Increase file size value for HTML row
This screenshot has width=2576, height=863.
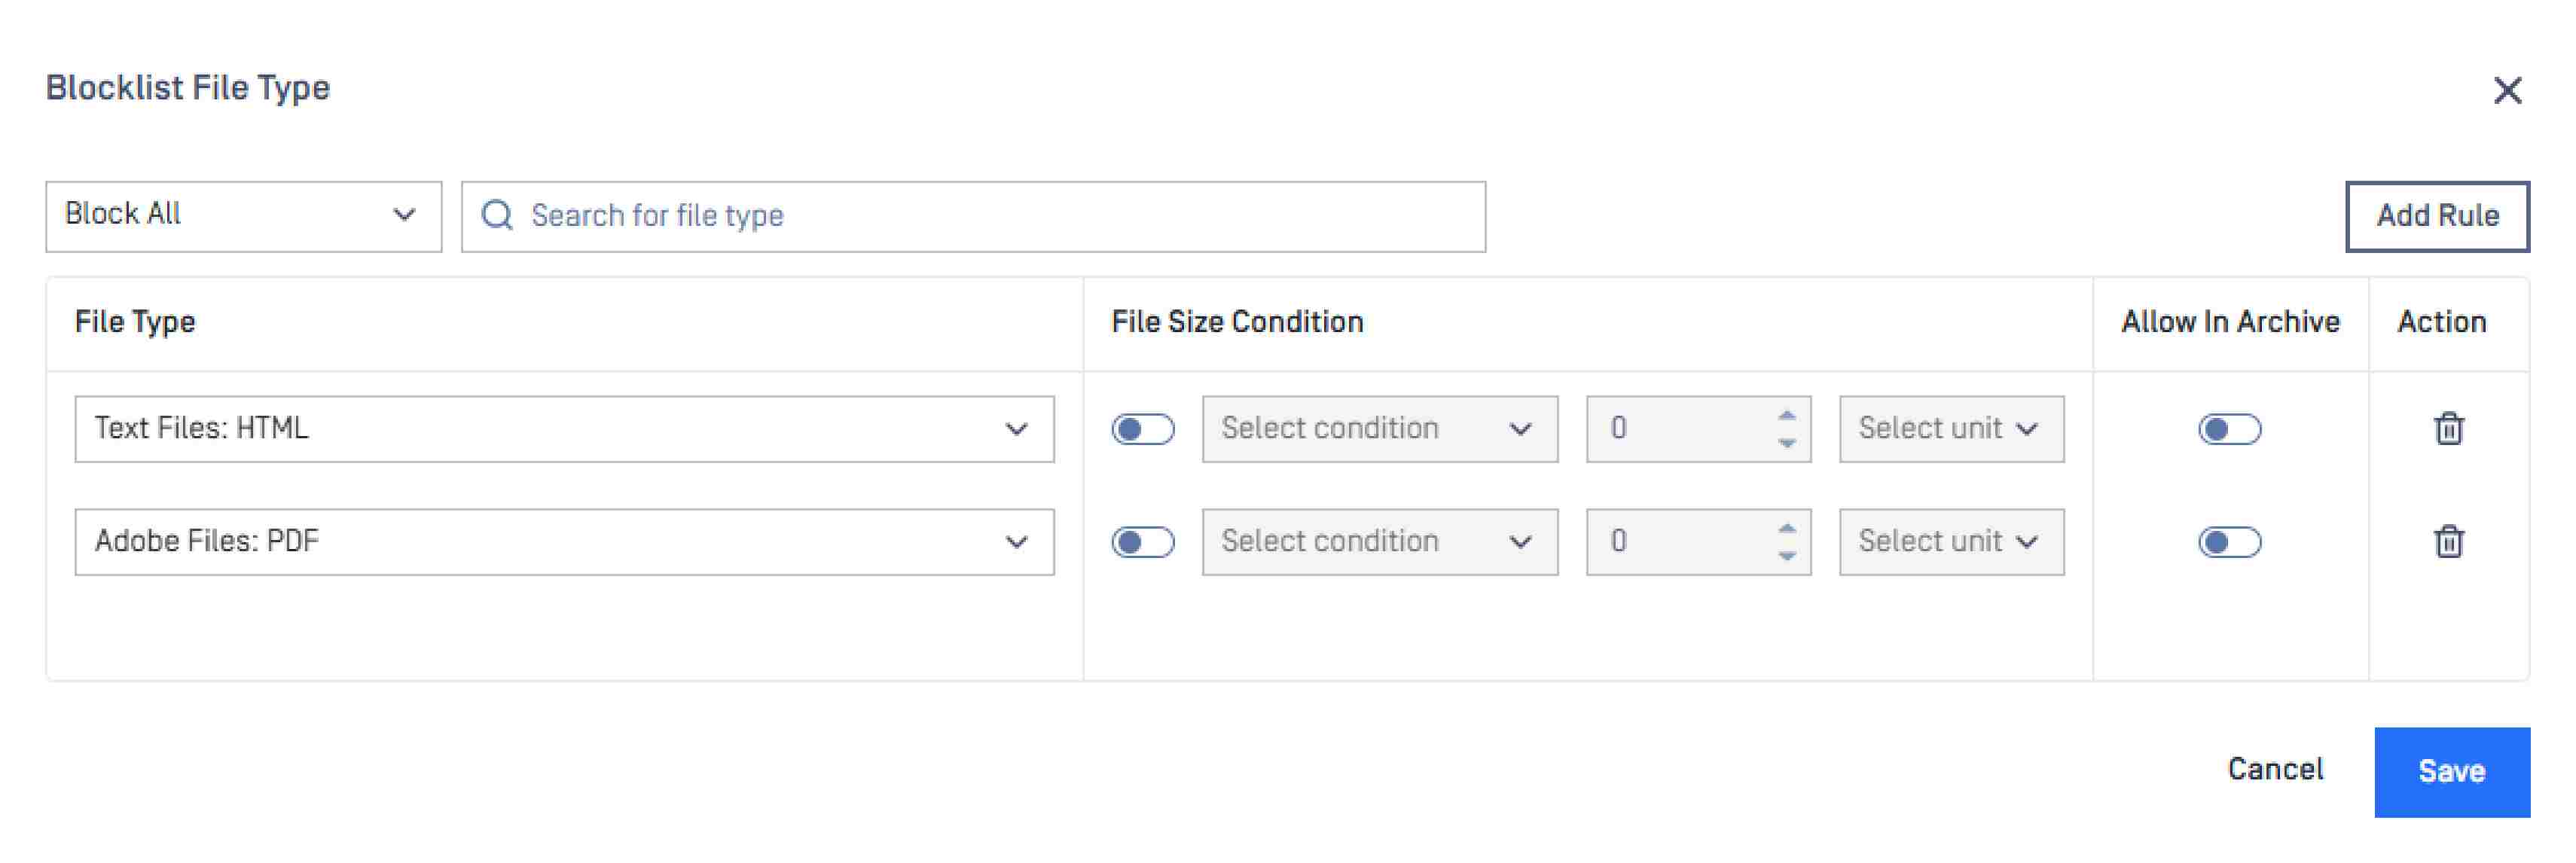[1786, 416]
